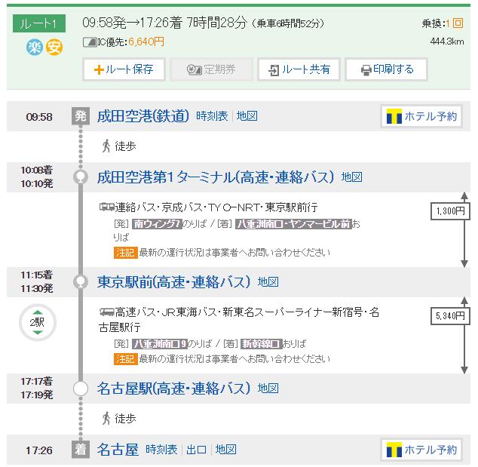Viewport: 478px width, 467px height.
Task: Open 地図 for 成田空港第1ターミナル
Action: pos(352,177)
